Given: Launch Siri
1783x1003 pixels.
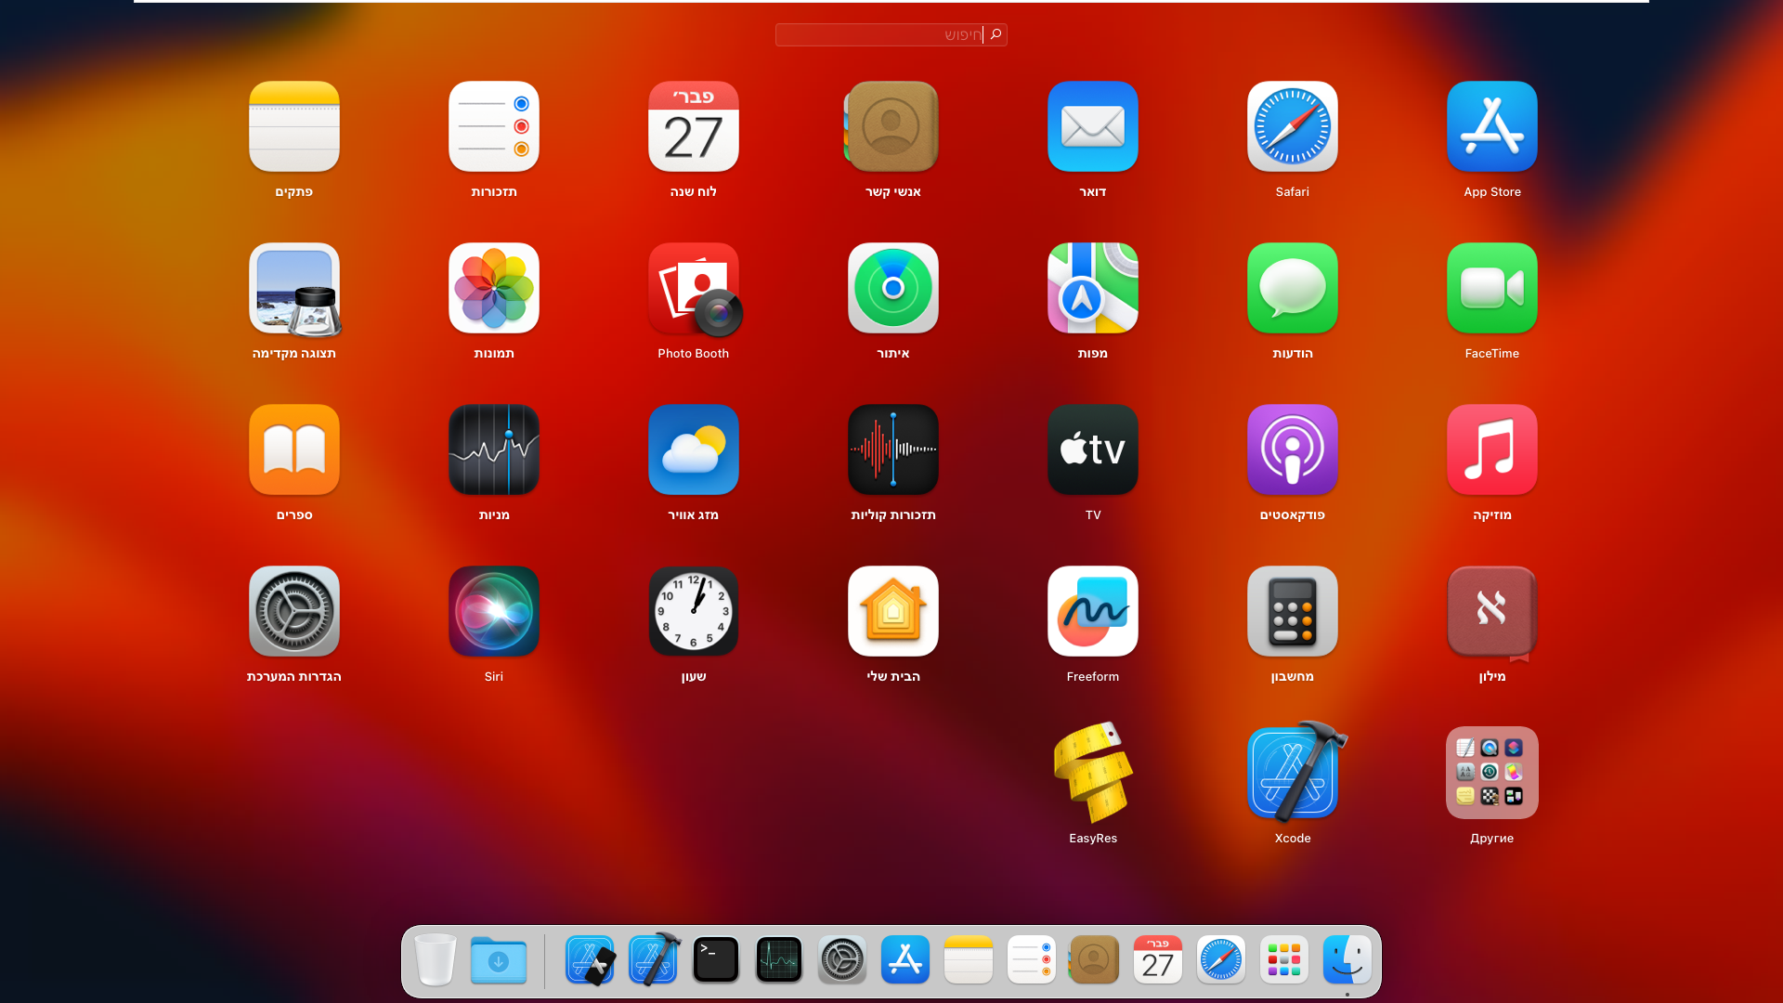Looking at the screenshot, I should 494,611.
